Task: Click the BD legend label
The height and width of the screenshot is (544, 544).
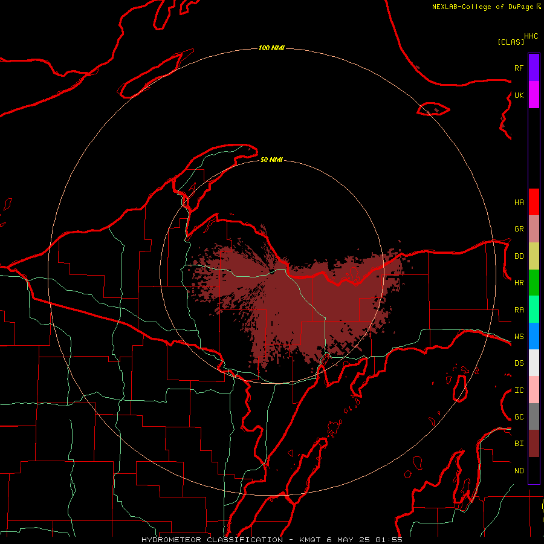Action: [x=519, y=256]
